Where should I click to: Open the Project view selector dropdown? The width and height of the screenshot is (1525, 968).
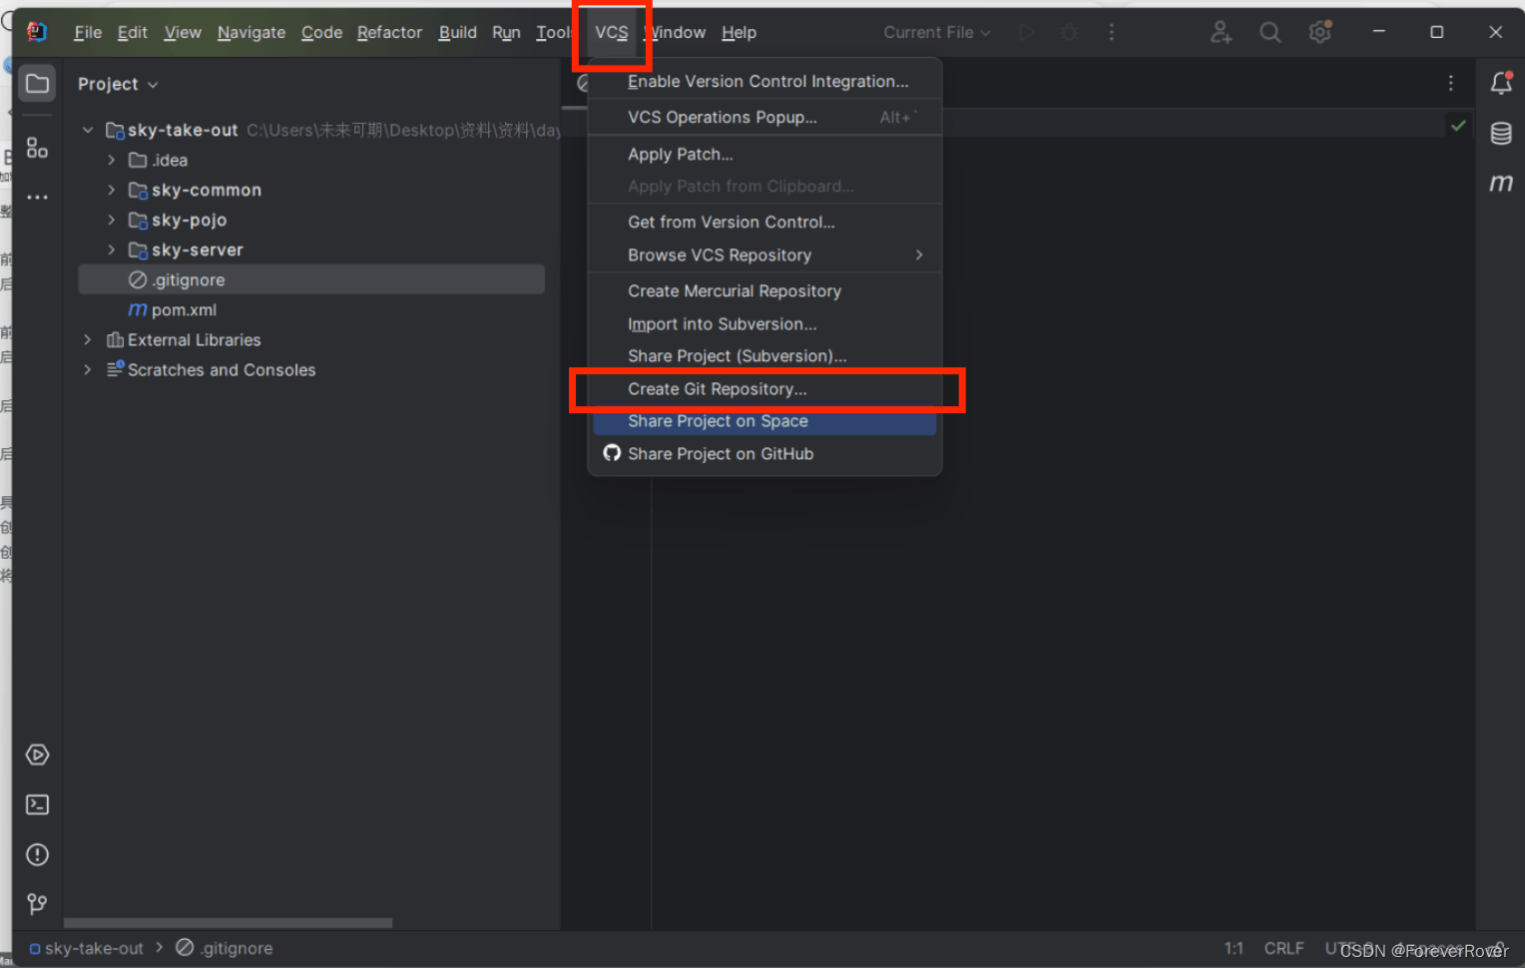click(118, 84)
